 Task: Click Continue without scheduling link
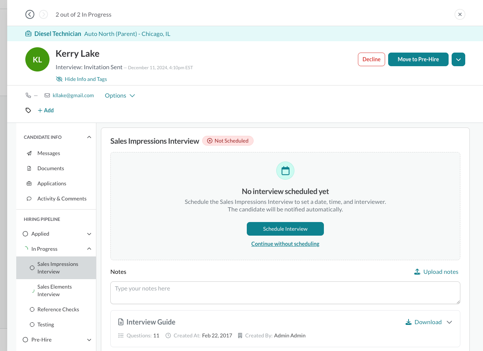(x=285, y=244)
